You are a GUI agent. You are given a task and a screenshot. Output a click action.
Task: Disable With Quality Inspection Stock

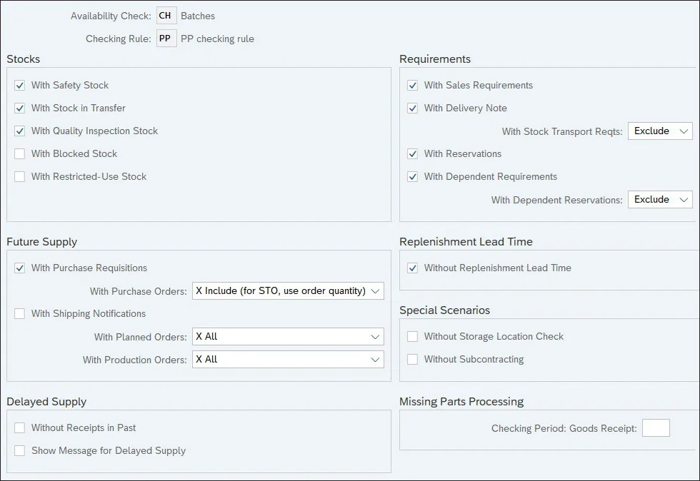click(19, 131)
